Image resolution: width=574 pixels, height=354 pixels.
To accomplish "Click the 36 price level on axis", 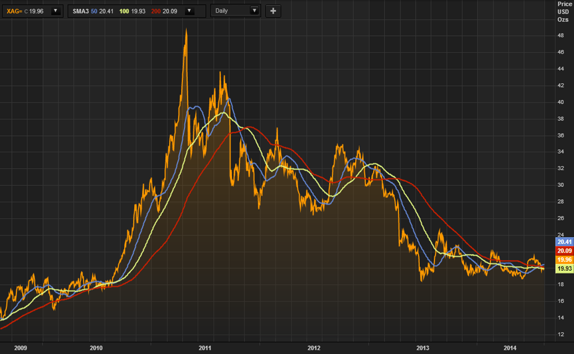I will tap(561, 135).
